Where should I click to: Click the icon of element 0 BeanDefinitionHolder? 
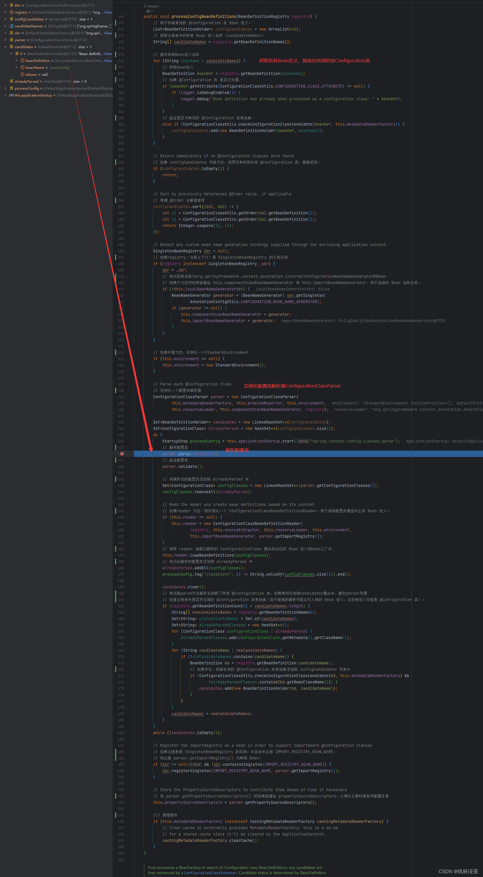tap(17, 54)
